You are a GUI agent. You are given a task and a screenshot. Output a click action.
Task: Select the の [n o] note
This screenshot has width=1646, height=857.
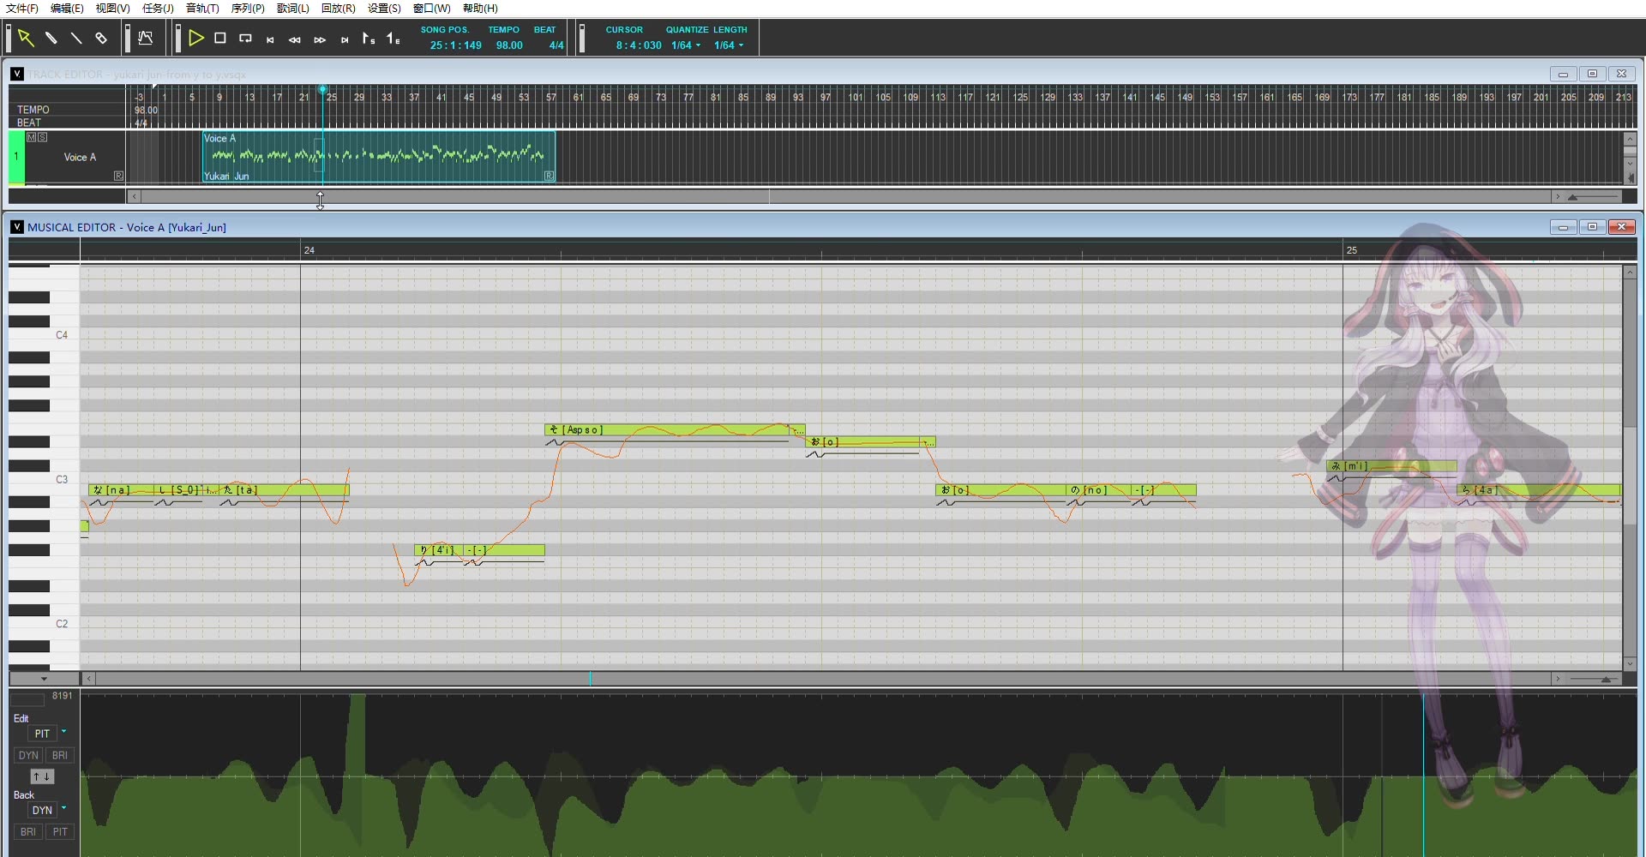(x=1098, y=490)
